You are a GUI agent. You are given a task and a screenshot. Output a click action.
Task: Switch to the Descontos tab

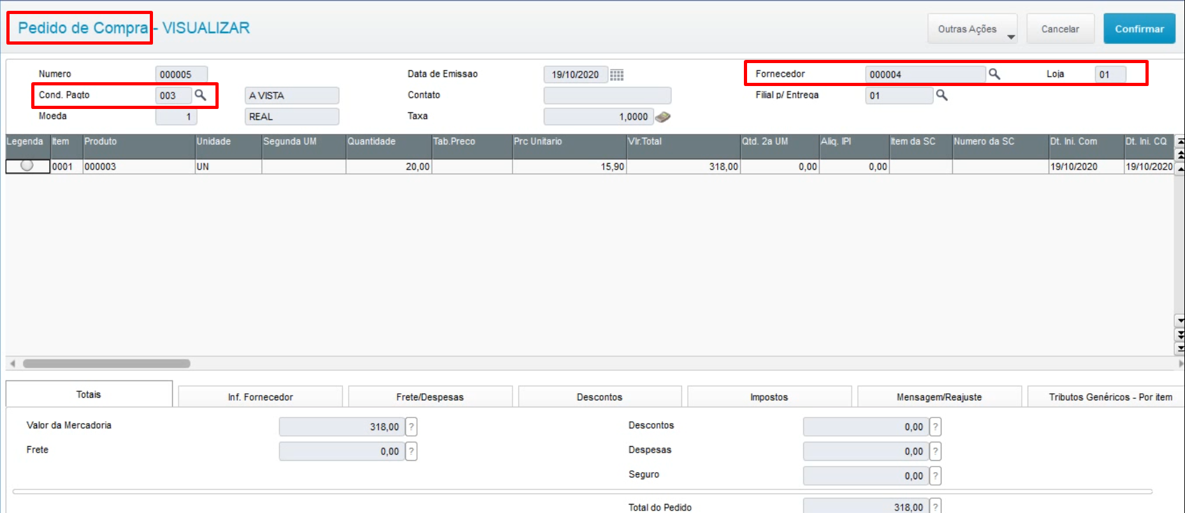600,397
